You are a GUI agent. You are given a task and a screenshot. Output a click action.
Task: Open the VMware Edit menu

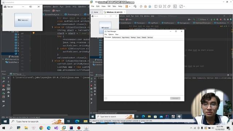pos(98,7)
